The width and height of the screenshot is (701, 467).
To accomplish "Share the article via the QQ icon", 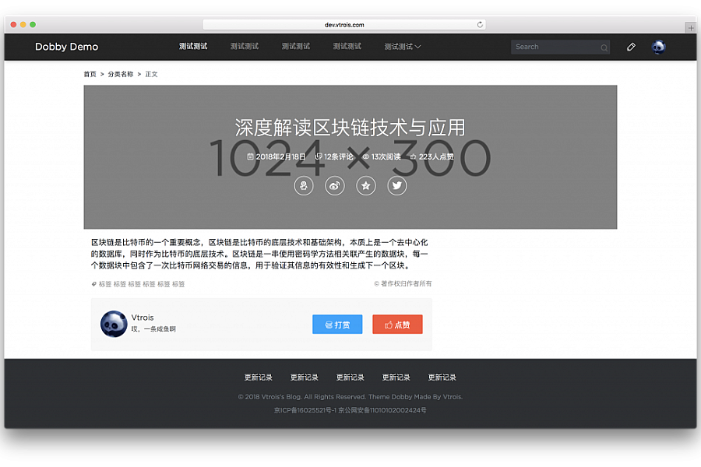I will pyautogui.click(x=304, y=185).
